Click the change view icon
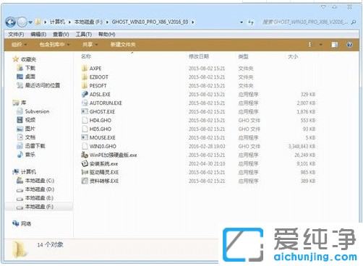Image resolution: width=363 pixels, height=266 pixels. click(x=311, y=45)
